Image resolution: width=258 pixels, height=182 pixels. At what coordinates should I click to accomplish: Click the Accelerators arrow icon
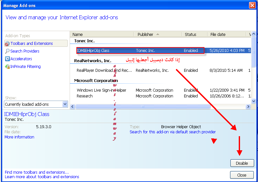pos(7,59)
